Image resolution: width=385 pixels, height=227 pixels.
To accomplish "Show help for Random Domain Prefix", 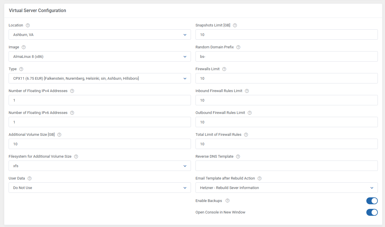I will point(238,47).
